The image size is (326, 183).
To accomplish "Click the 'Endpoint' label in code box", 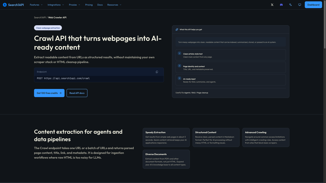I will point(42,72).
